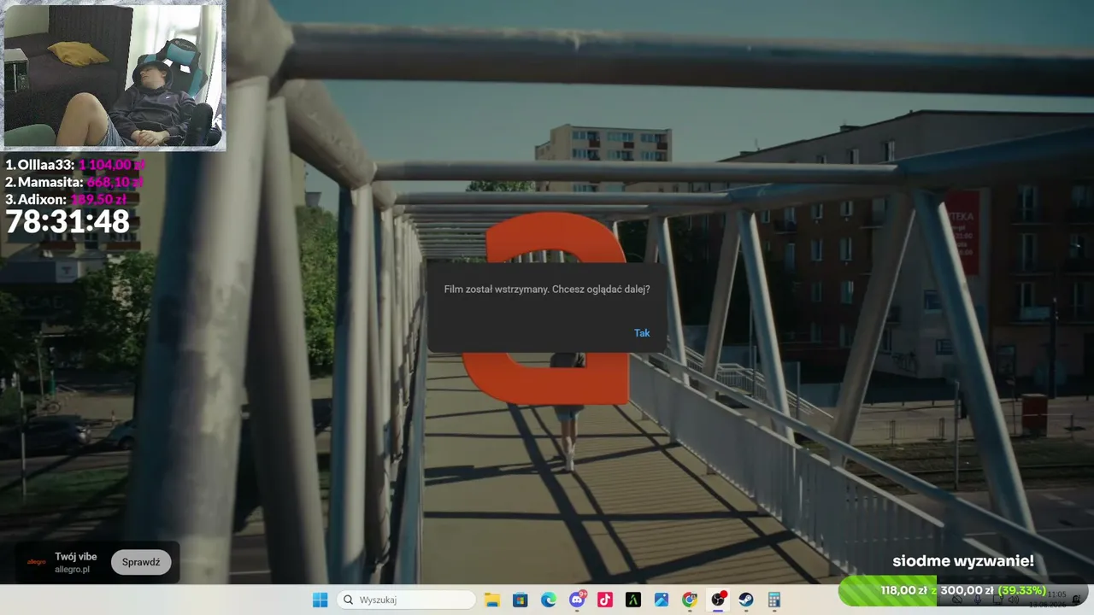Screen dimensions: 1094x615
Task: Click the "2. Mamasita" leaderboard entry
Action: [x=74, y=182]
